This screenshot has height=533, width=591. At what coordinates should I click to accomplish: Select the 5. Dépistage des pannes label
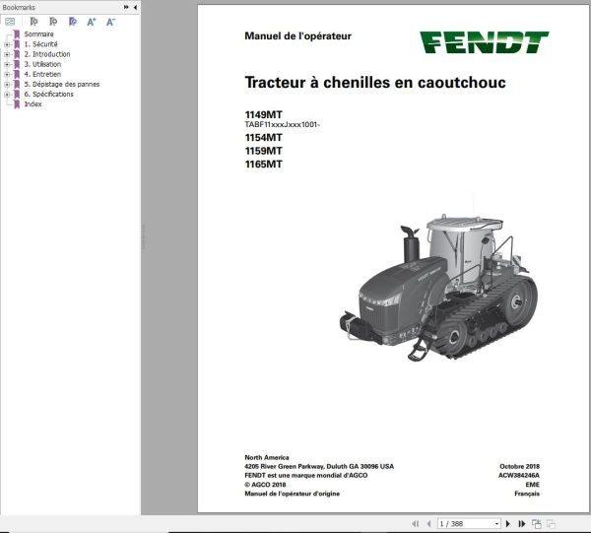(x=62, y=84)
